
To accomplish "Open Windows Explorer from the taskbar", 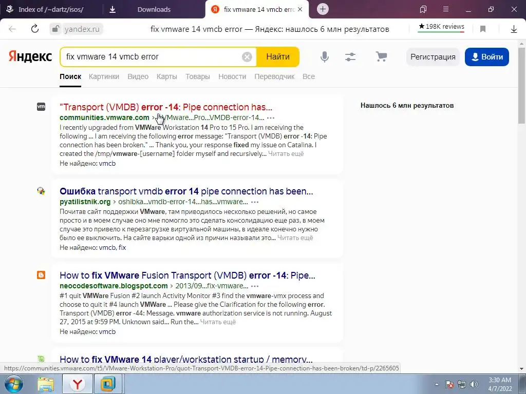I will click(46, 384).
